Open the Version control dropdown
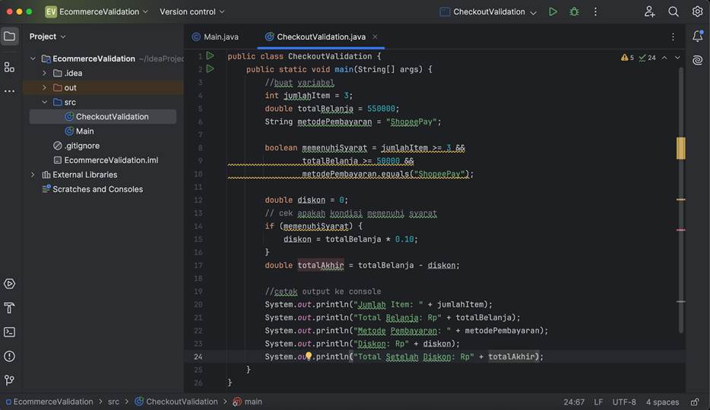 (192, 12)
